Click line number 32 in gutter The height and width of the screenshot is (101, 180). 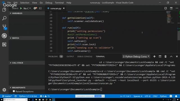click(x=51, y=28)
